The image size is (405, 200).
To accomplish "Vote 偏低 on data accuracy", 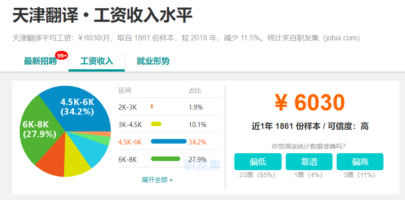I will pyautogui.click(x=258, y=162).
